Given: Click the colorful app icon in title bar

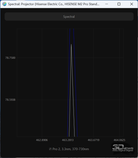Looking at the screenshot, I should tap(4, 4).
